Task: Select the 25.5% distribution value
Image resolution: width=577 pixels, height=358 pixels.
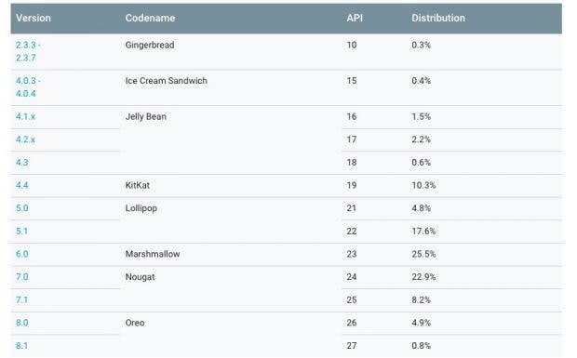Action: (x=423, y=254)
